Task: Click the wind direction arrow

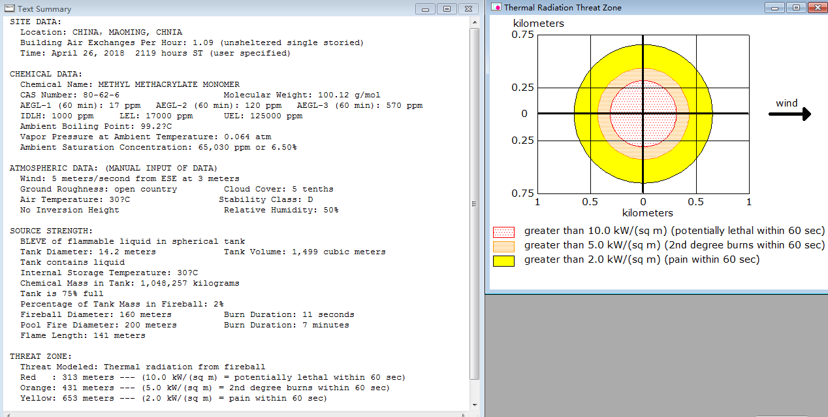Action: pos(789,114)
